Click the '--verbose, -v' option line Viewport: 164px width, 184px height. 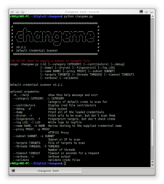tap(23, 156)
